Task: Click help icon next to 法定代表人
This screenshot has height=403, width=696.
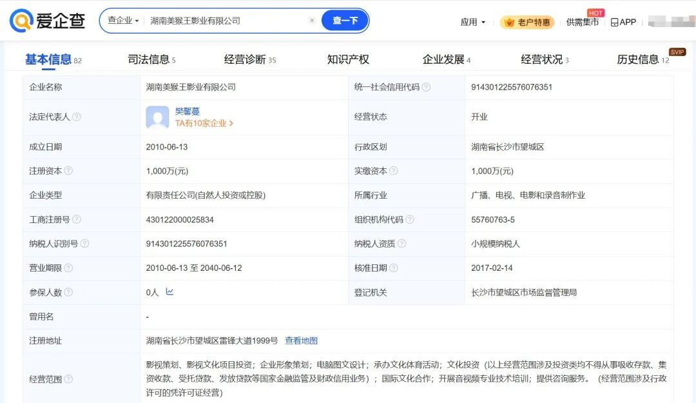Action: (76, 117)
